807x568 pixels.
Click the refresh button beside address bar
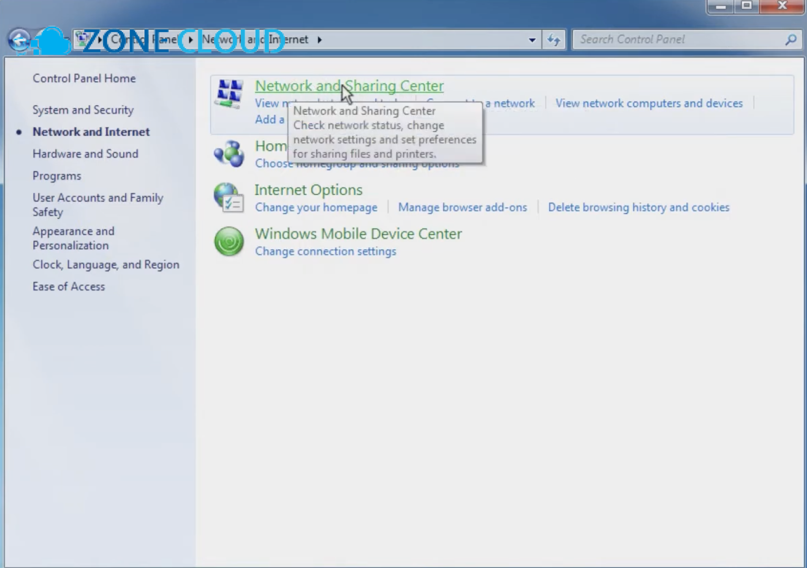[x=554, y=40]
